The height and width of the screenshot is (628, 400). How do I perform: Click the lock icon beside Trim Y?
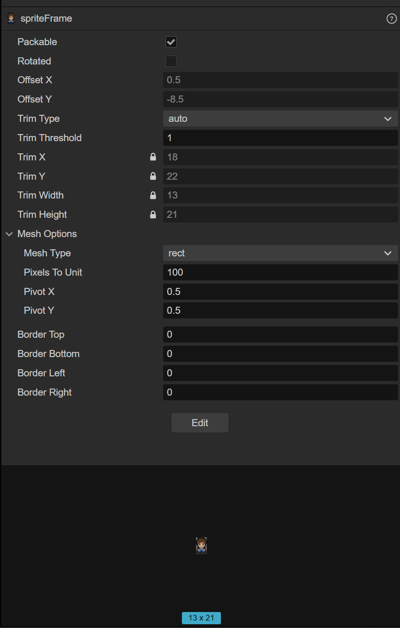(x=153, y=176)
